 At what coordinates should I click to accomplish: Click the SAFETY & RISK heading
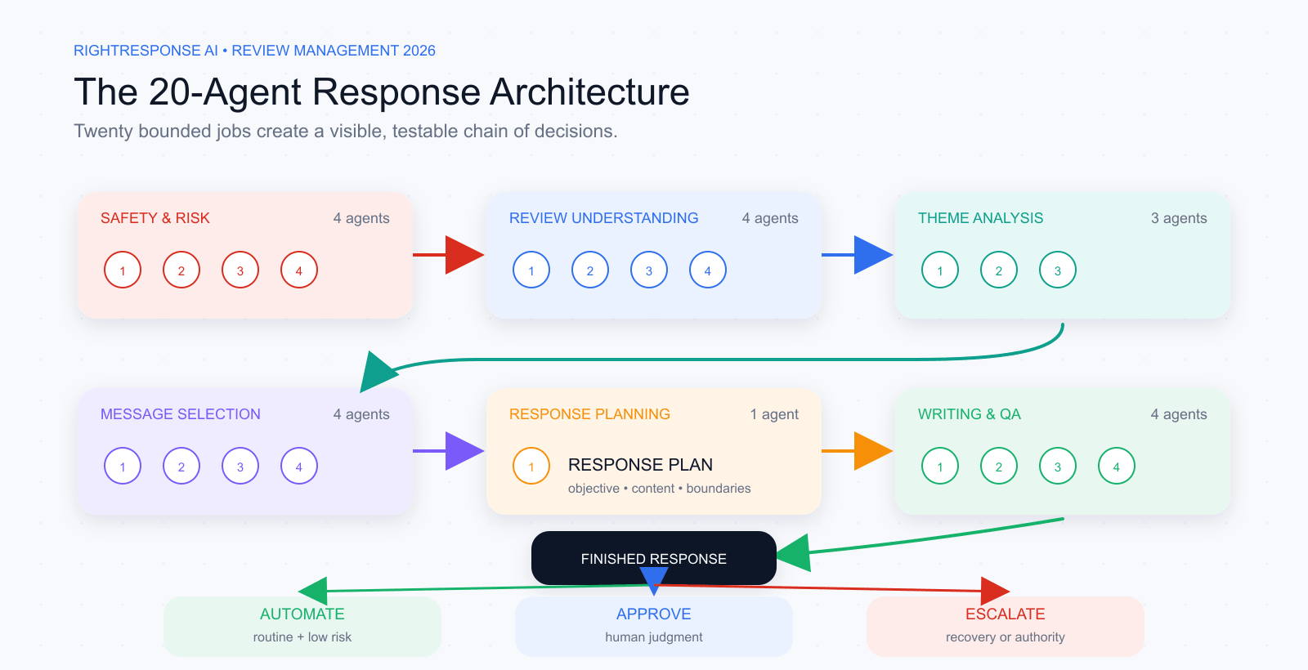coord(155,218)
